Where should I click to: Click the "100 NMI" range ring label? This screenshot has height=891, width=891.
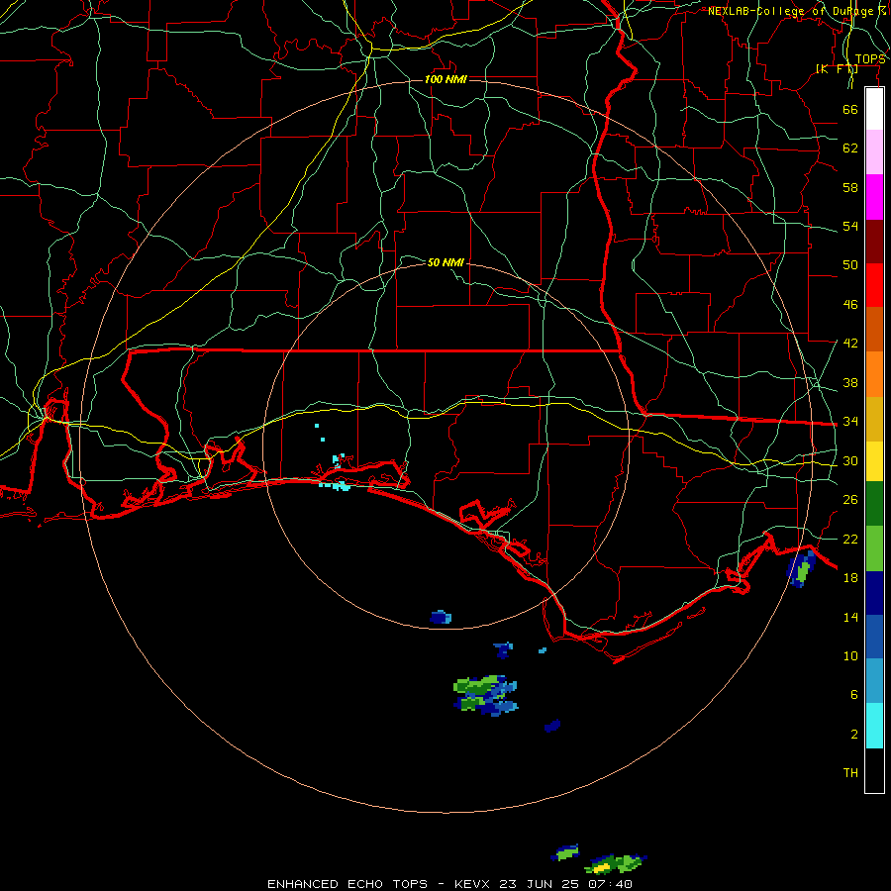(445, 79)
